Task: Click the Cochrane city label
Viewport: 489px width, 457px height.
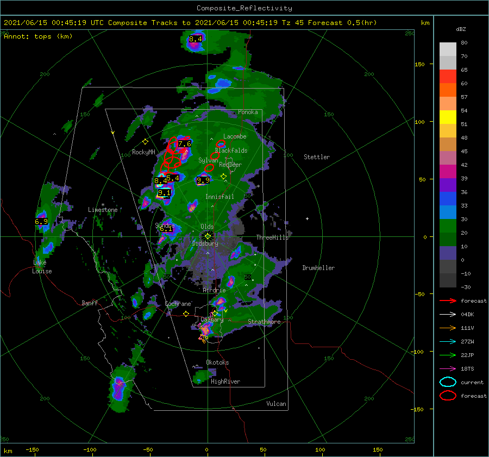Action: (x=178, y=304)
